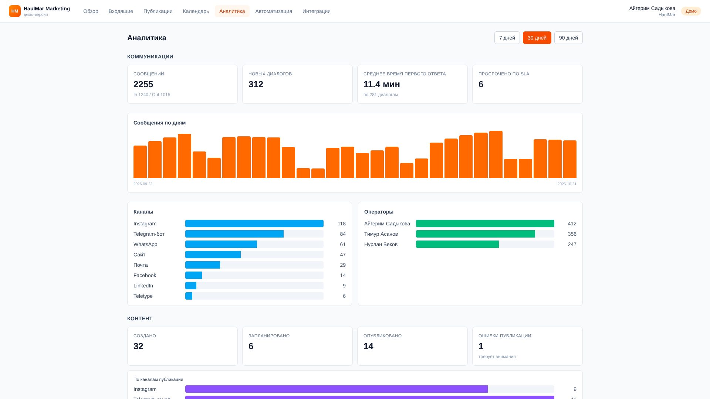Viewport: 710px width, 399px height.
Task: Click the Teletype channel row label
Action: (x=143, y=296)
